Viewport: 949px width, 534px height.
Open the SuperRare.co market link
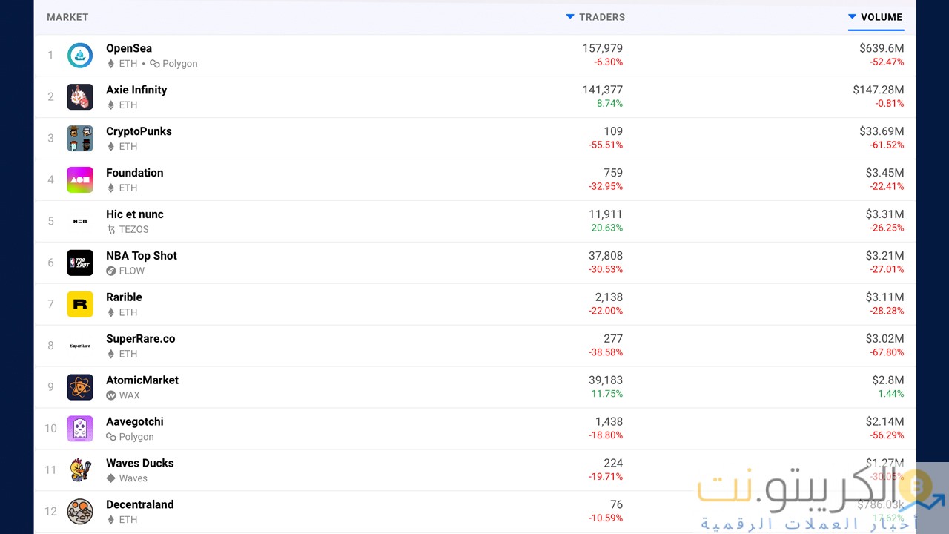click(141, 339)
